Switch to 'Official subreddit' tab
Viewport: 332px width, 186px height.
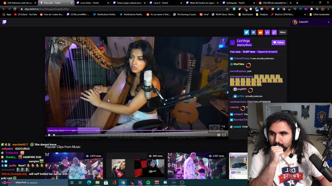pyautogui.click(x=275, y=3)
